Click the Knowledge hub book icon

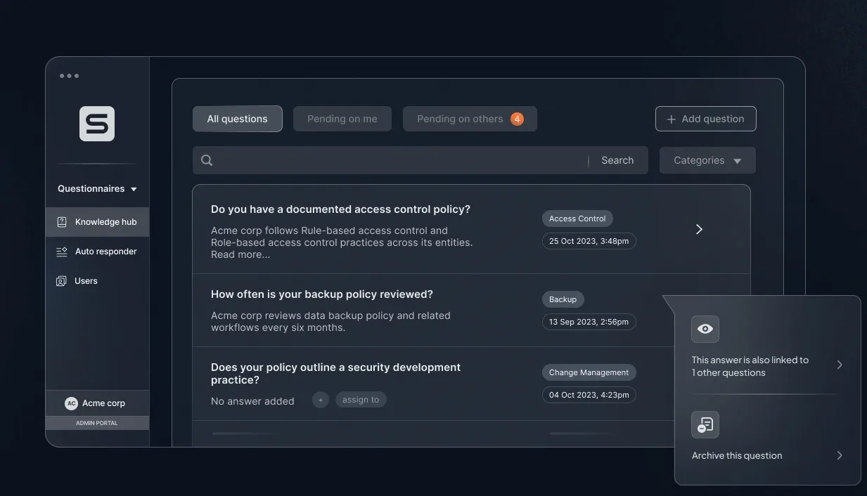coord(62,222)
